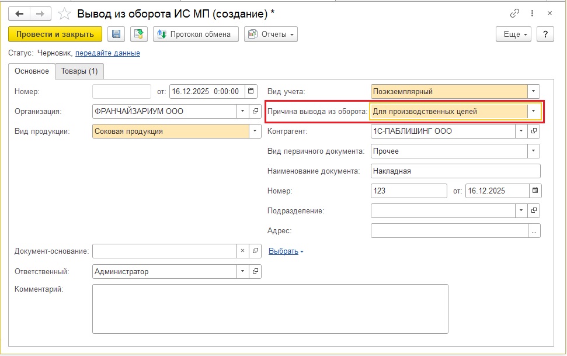Open the Вид первичного документа dropdown
Viewport: 567px width, 356px height.
coord(533,151)
